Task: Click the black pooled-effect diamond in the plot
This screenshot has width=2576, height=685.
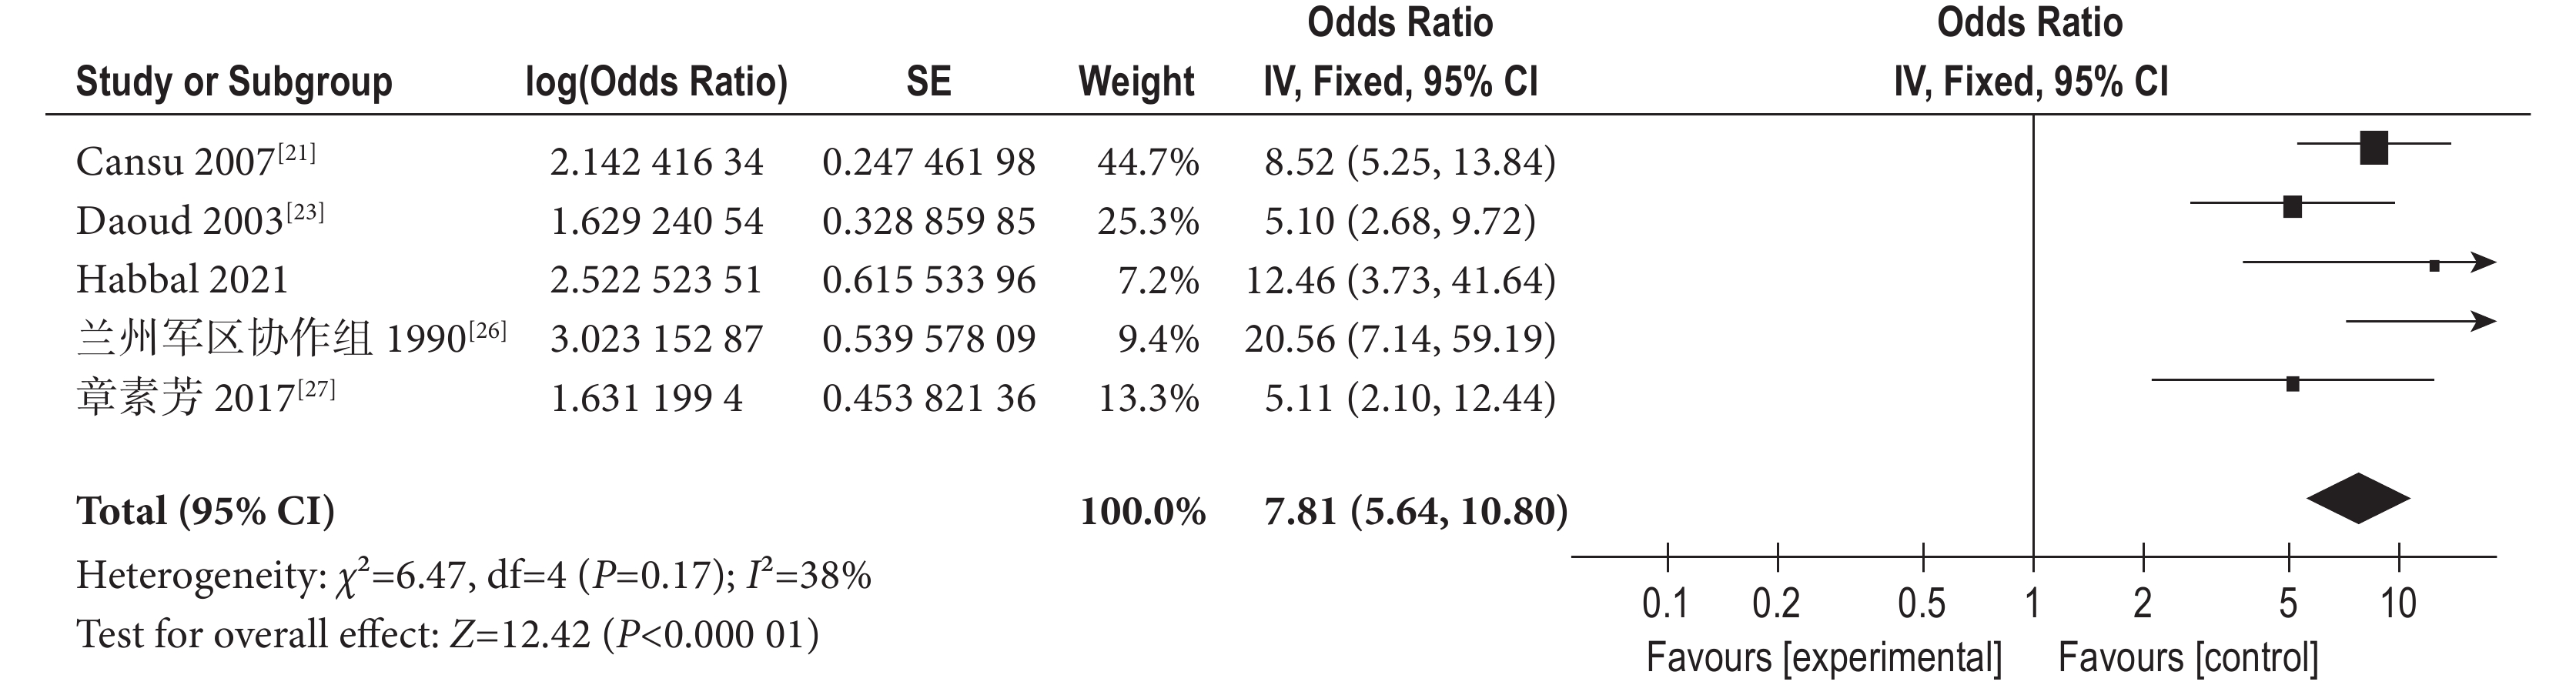Action: tap(2357, 498)
